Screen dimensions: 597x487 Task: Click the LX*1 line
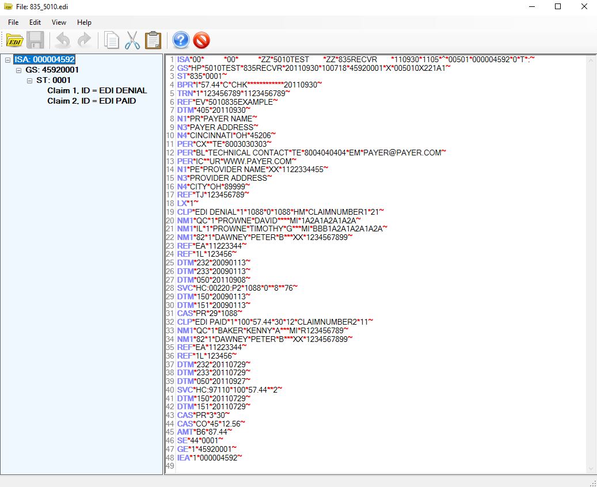click(x=188, y=203)
